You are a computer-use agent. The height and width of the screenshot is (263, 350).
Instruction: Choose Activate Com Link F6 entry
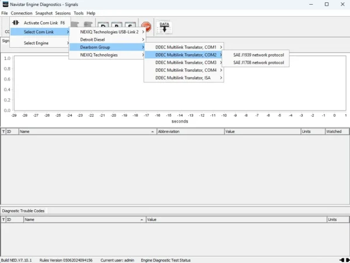pos(40,23)
